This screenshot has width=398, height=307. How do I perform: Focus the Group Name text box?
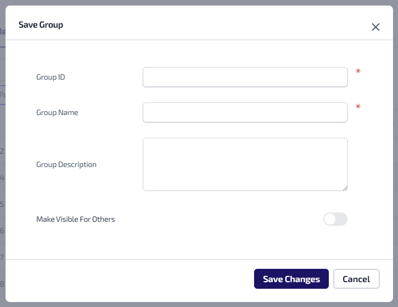point(245,112)
